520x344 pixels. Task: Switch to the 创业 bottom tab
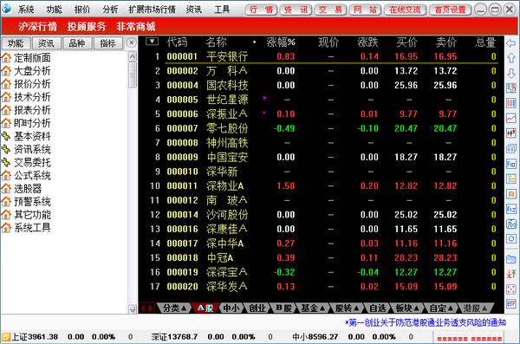[x=257, y=308]
